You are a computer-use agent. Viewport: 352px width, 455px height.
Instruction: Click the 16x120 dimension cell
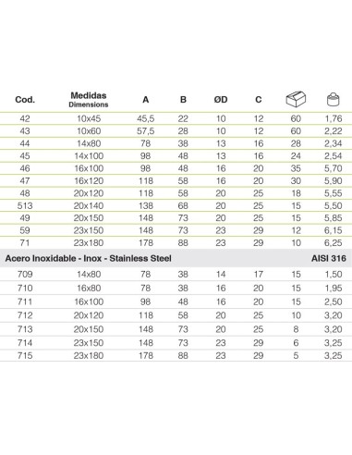[89, 181]
